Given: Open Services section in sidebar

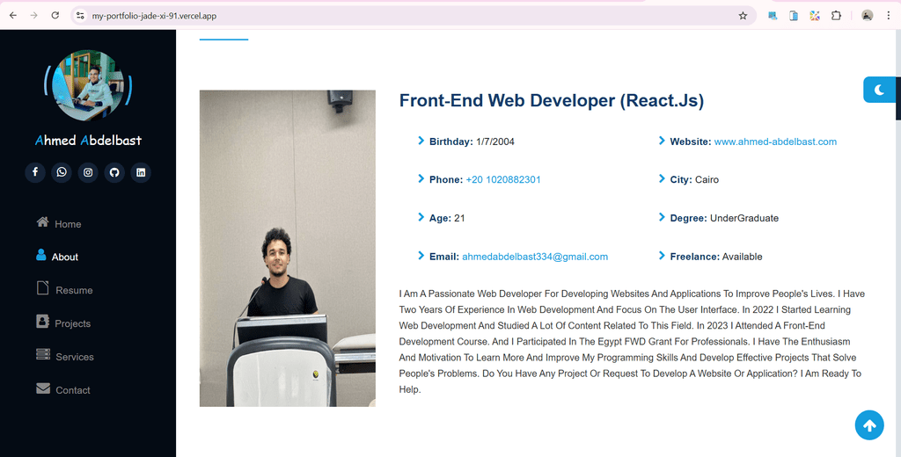Looking at the screenshot, I should click(x=65, y=356).
